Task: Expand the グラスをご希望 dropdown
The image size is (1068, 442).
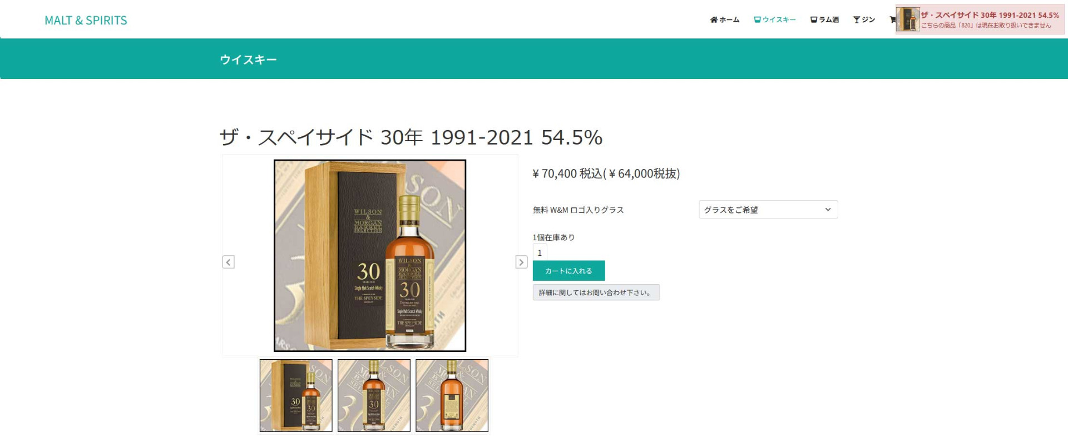Action: pos(768,210)
